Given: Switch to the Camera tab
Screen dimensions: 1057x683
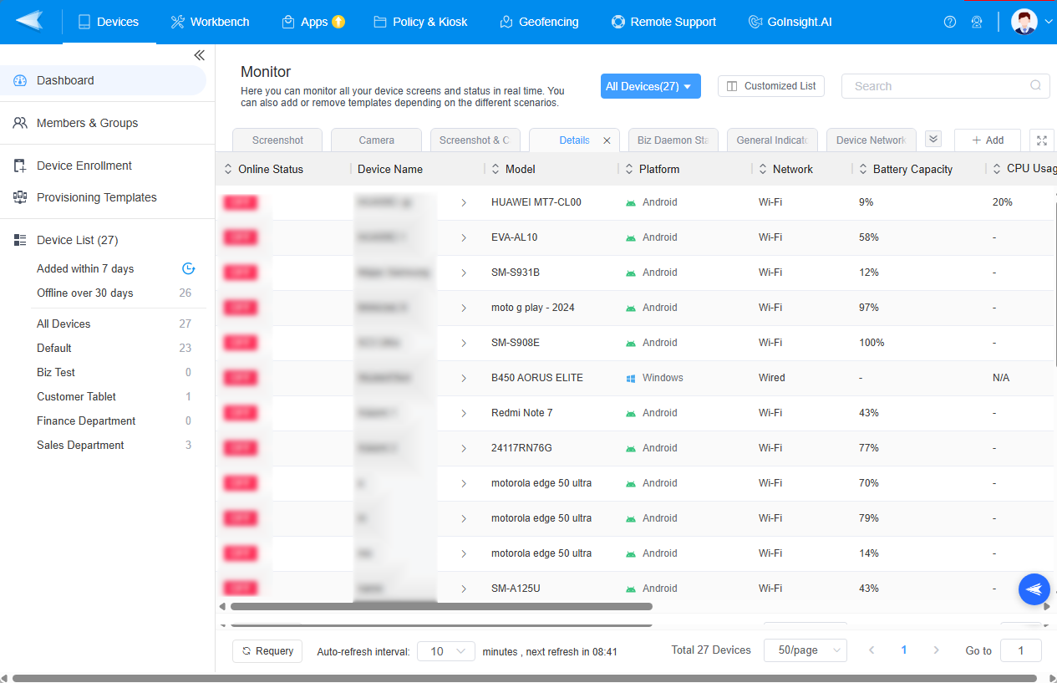Looking at the screenshot, I should pos(376,140).
